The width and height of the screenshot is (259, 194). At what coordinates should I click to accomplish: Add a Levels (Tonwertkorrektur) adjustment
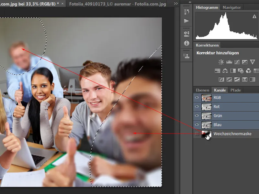(229, 62)
